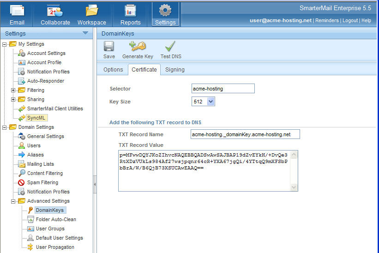Click the SmarterMail Client Utilities icon
The image size is (379, 253).
pyautogui.click(x=22, y=109)
